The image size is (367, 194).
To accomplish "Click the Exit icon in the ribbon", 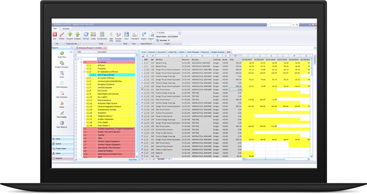I will pos(55,35).
